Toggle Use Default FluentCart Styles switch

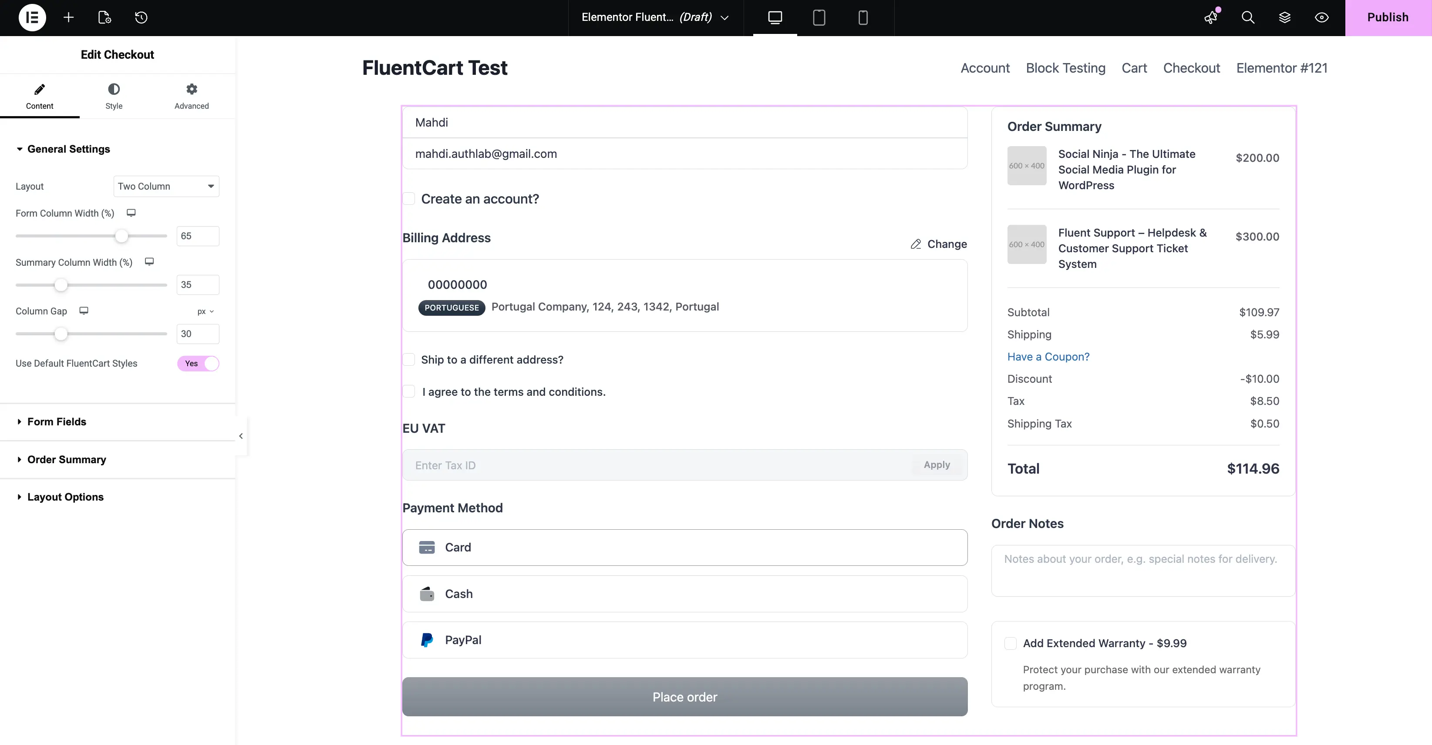coord(198,363)
